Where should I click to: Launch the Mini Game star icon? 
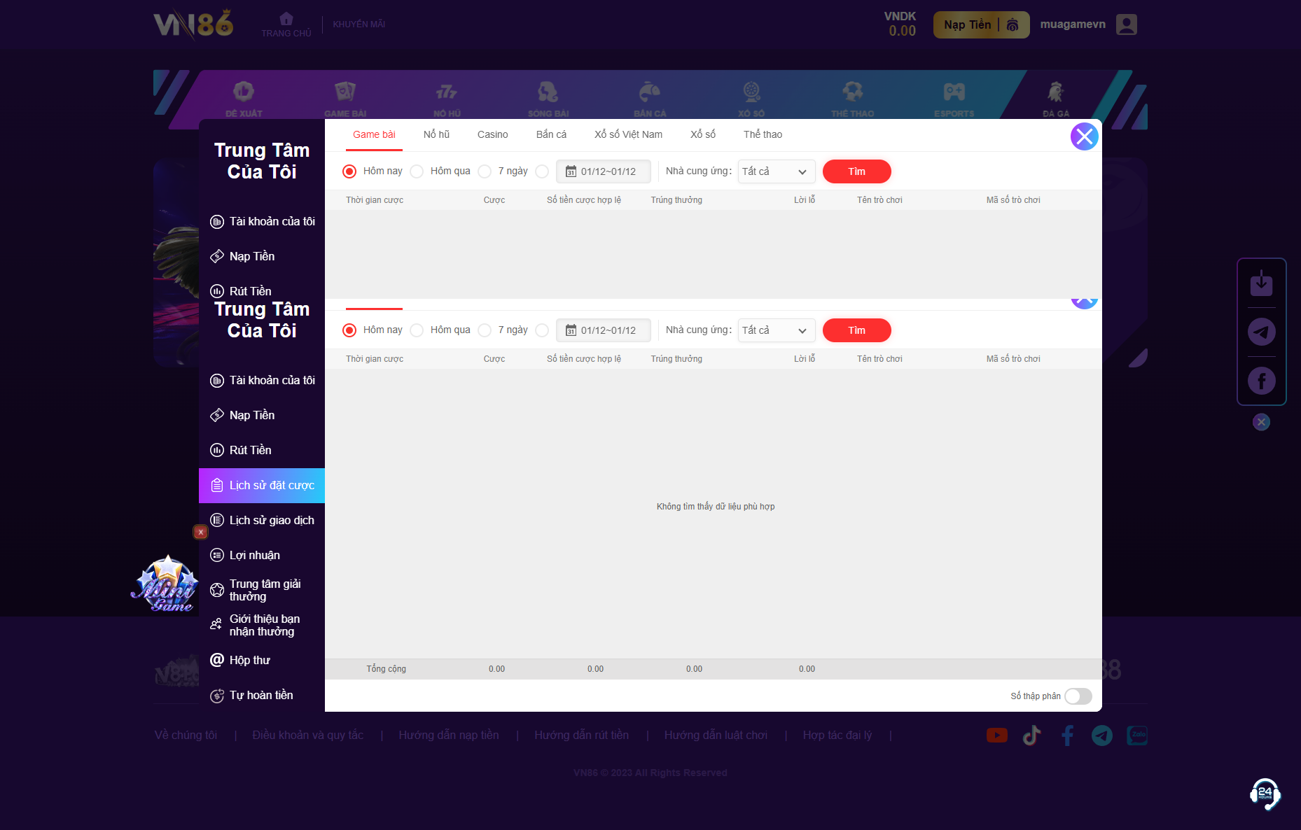pos(167,584)
